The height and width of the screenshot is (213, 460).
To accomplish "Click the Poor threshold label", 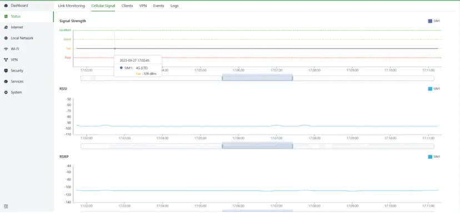I will 68,58.
